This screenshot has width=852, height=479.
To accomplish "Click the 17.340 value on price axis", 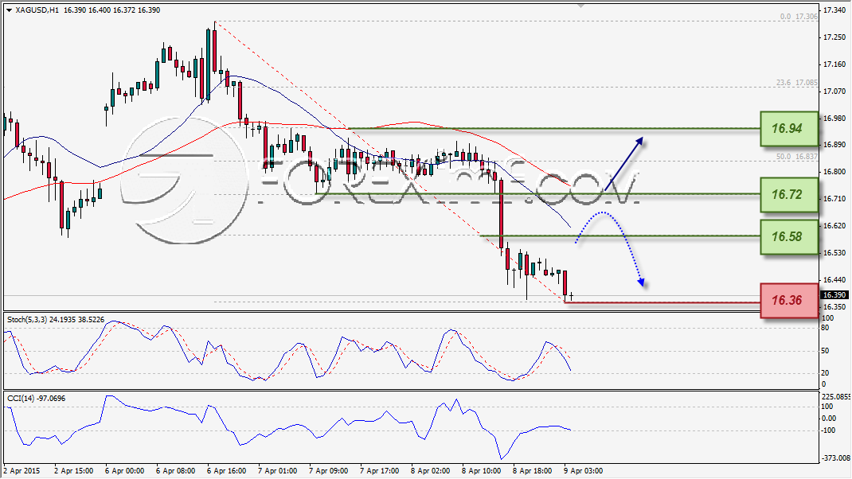I will pyautogui.click(x=834, y=10).
